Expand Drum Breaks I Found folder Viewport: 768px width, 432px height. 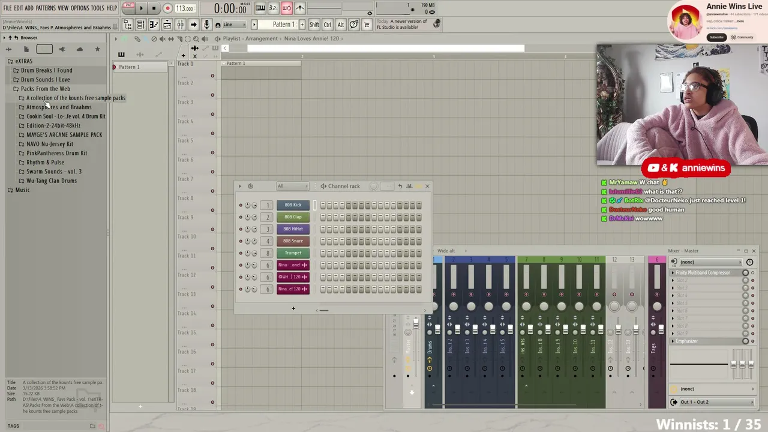46,70
